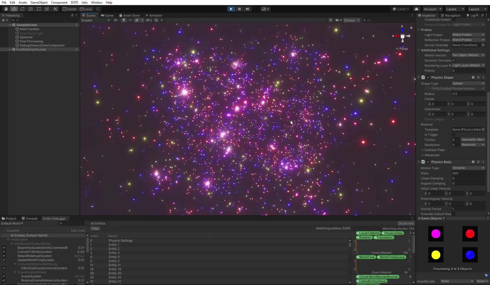The image size is (490, 285).
Task: Uncheck BeginInitializationEntityCommandBuffer system checkbox
Action: 4,248
